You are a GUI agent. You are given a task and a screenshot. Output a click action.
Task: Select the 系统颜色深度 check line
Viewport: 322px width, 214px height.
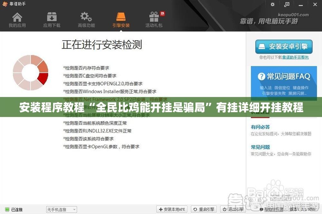tap(95, 123)
